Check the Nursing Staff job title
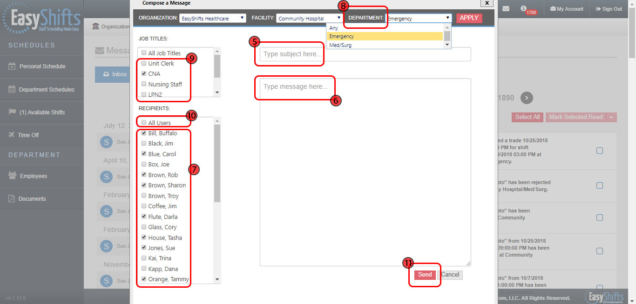This screenshot has height=304, width=636. pyautogui.click(x=144, y=84)
